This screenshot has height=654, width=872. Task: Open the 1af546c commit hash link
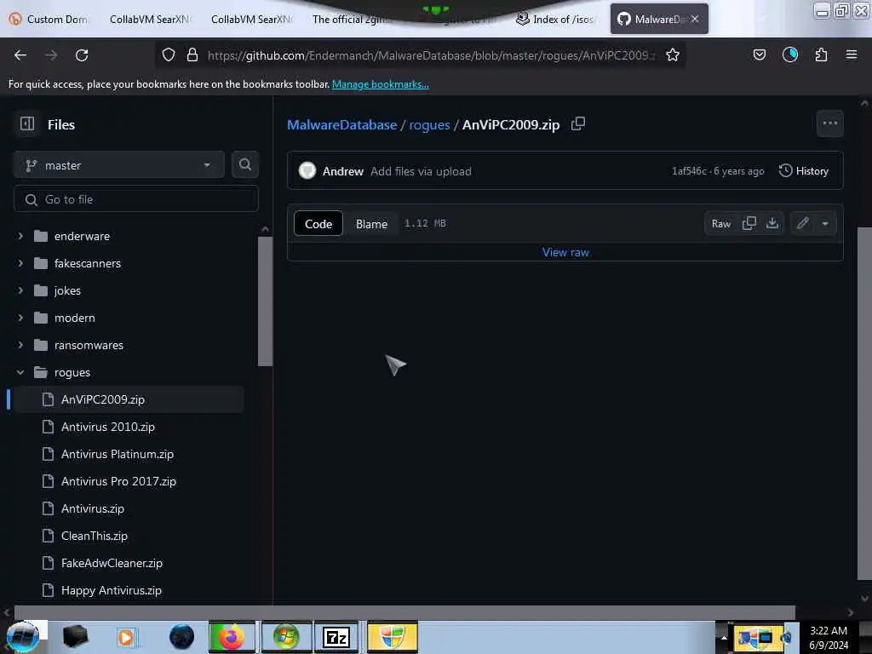(x=689, y=170)
